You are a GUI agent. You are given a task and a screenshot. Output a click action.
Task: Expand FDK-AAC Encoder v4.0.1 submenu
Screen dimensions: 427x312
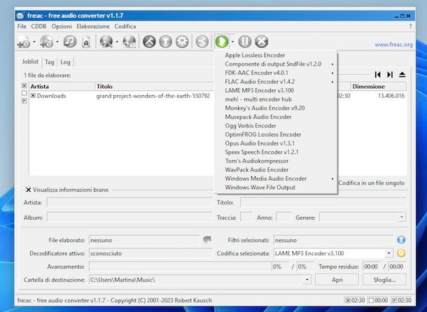[x=276, y=73]
